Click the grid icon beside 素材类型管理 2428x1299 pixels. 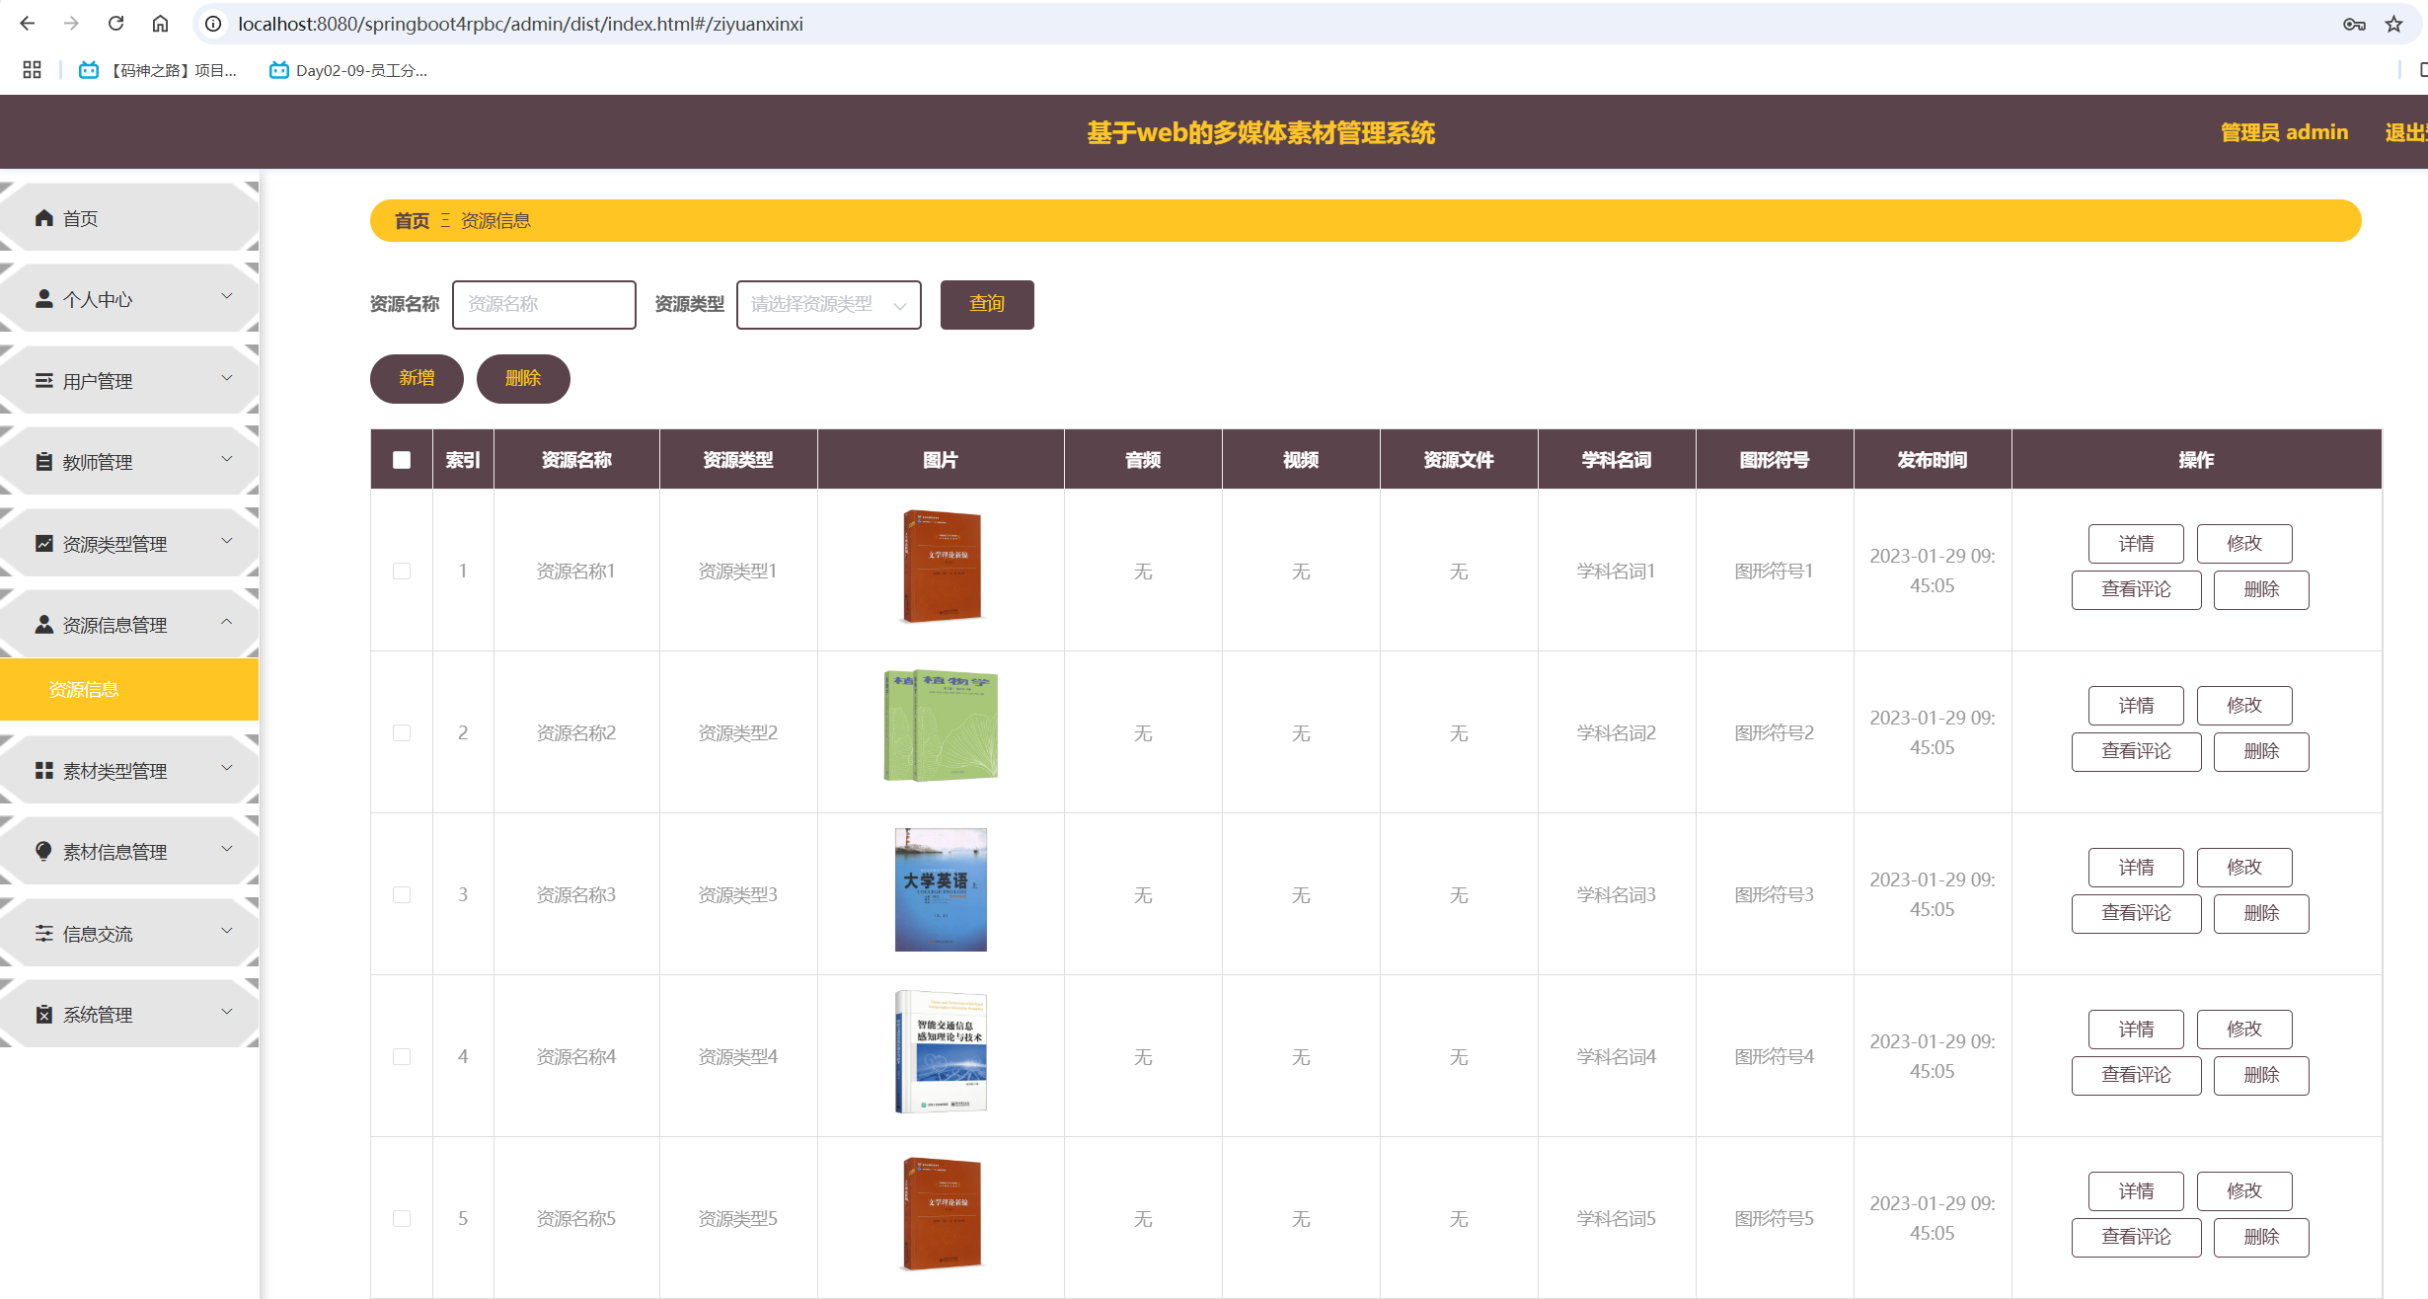[x=43, y=771]
